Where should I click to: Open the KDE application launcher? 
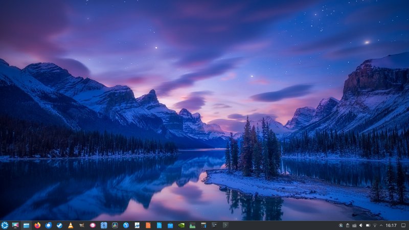[5, 225]
